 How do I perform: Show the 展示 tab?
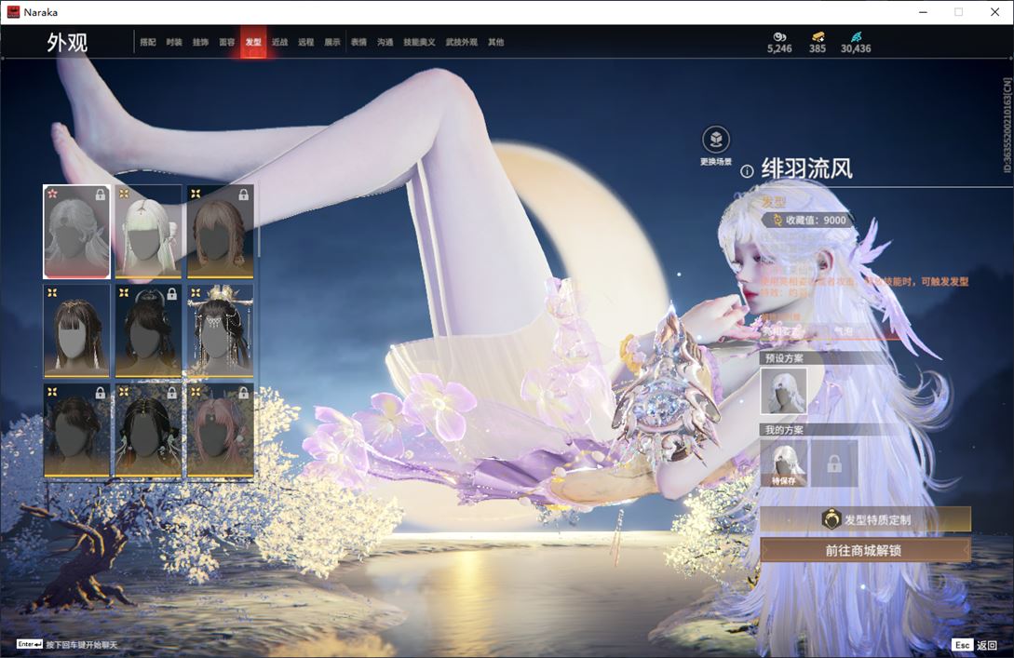[332, 43]
